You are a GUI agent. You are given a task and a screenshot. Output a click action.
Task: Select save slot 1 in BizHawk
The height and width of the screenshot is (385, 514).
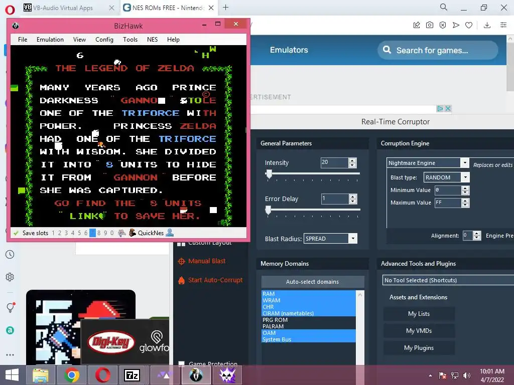point(53,233)
